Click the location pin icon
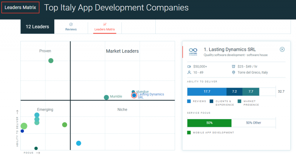This screenshot has width=296, height=155. pos(234,72)
